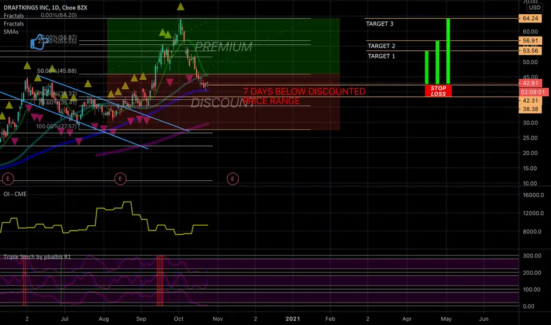
Task: Click the 16000.0 value on OI axis
Action: [x=533, y=195]
